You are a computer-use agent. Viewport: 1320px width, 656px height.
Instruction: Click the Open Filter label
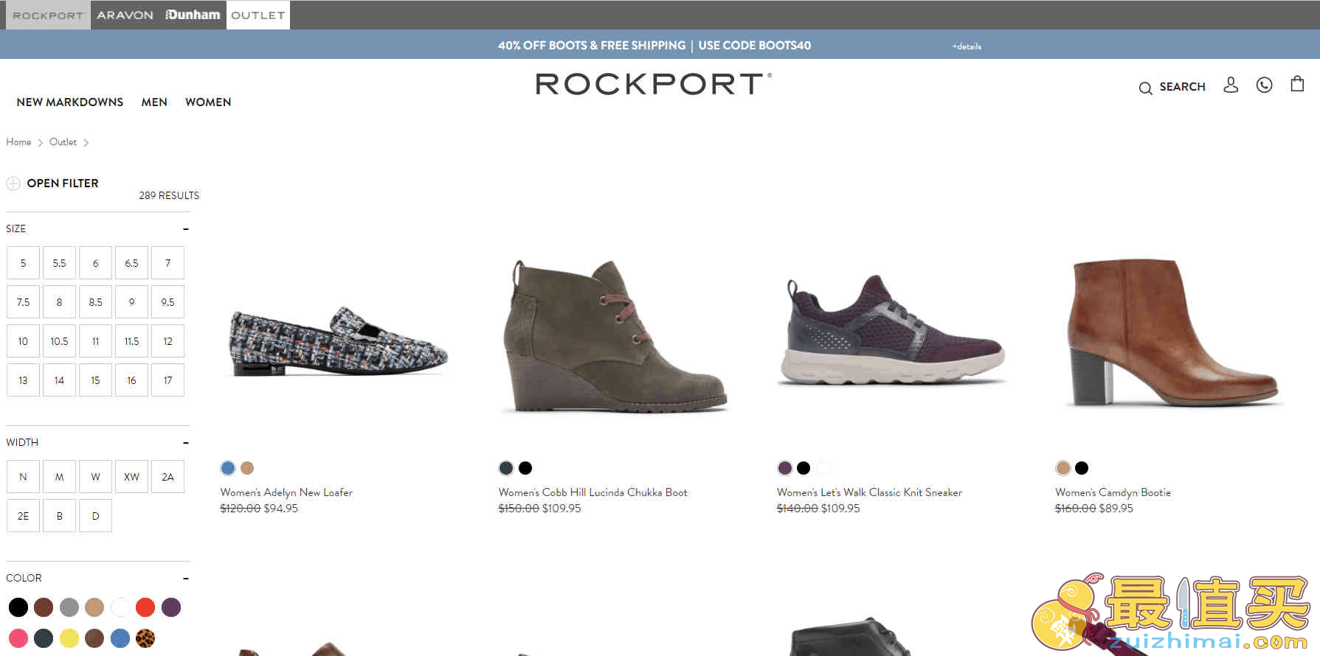[x=63, y=184]
